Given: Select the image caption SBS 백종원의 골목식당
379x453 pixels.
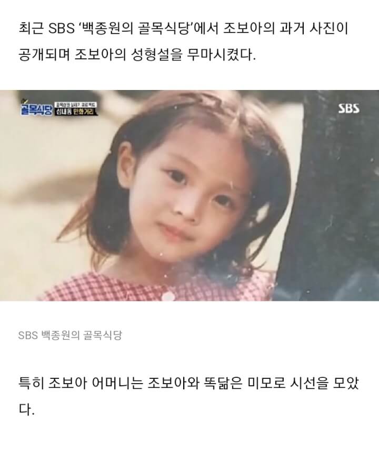Looking at the screenshot, I should click(x=70, y=335).
